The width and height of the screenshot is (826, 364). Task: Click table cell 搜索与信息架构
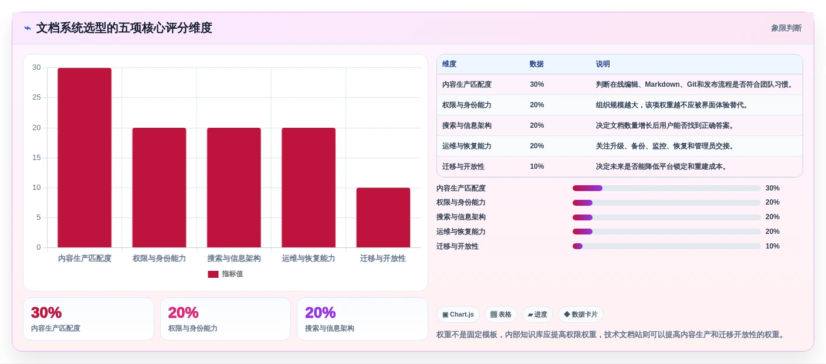(467, 125)
